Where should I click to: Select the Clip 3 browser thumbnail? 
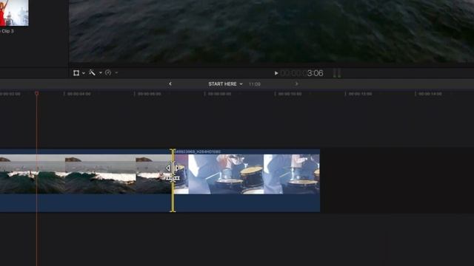[x=14, y=13]
